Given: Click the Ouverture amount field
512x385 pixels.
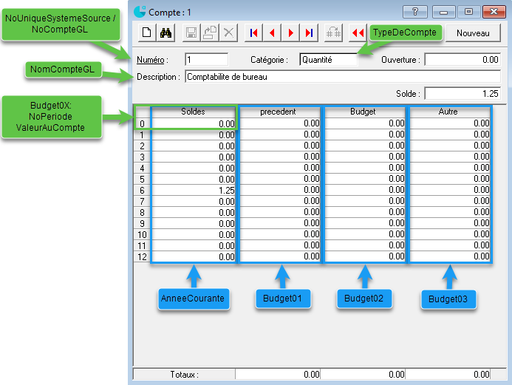Looking at the screenshot, I should pos(462,59).
